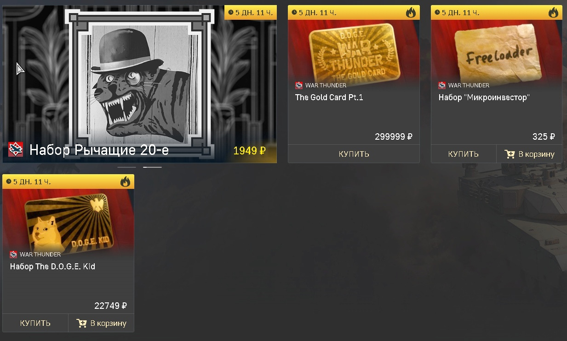The width and height of the screenshot is (567, 341).
Task: Switch to the first banner carousel slide indicator
Action: point(126,167)
